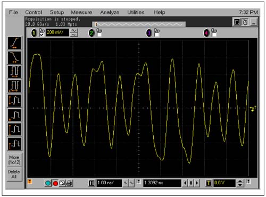The image size is (266, 197).
Task: Click the 0.0 V trigger level field
Action: tap(225, 183)
